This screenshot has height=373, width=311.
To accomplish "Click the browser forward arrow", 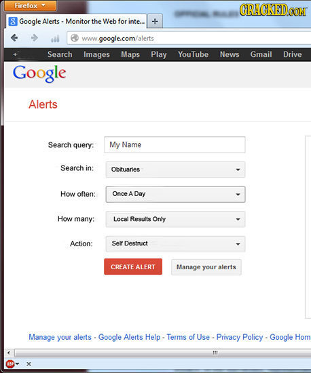I will click(34, 37).
